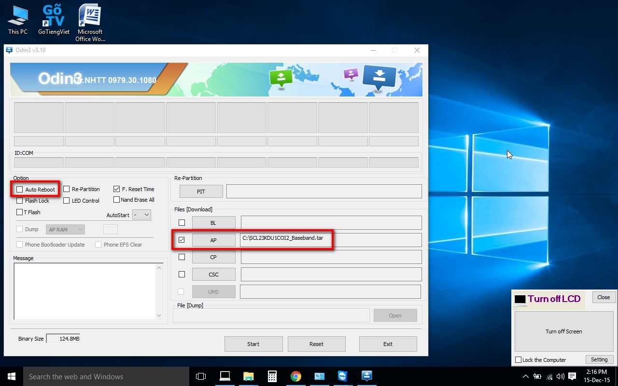
Task: Click the volume speaker tray icon
Action: (561, 376)
